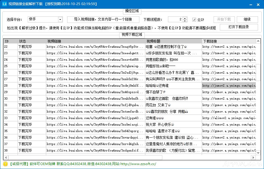Open website link http://www.zzsoft.cc/
This screenshot has width=264, height=169.
pyautogui.click(x=138, y=164)
